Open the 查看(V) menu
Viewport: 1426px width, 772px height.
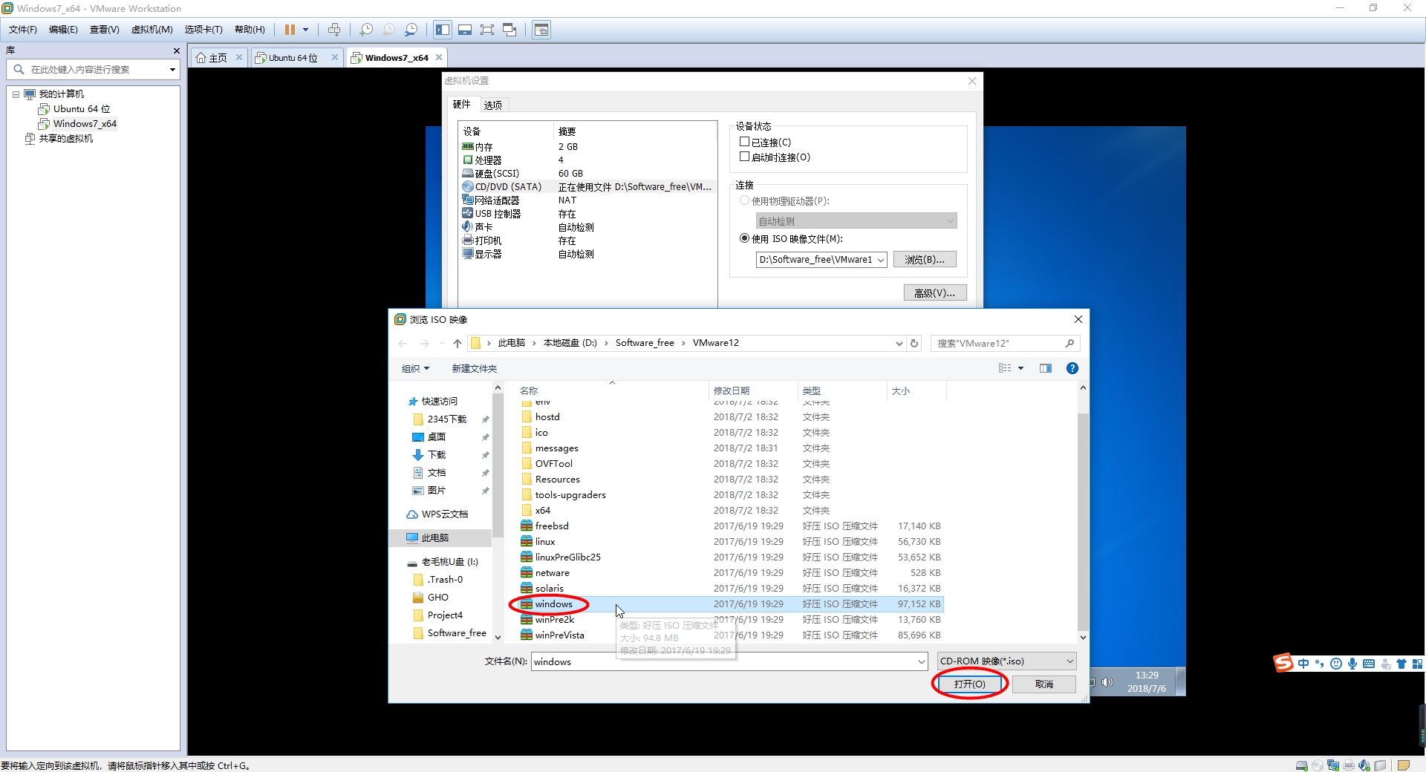[105, 30]
